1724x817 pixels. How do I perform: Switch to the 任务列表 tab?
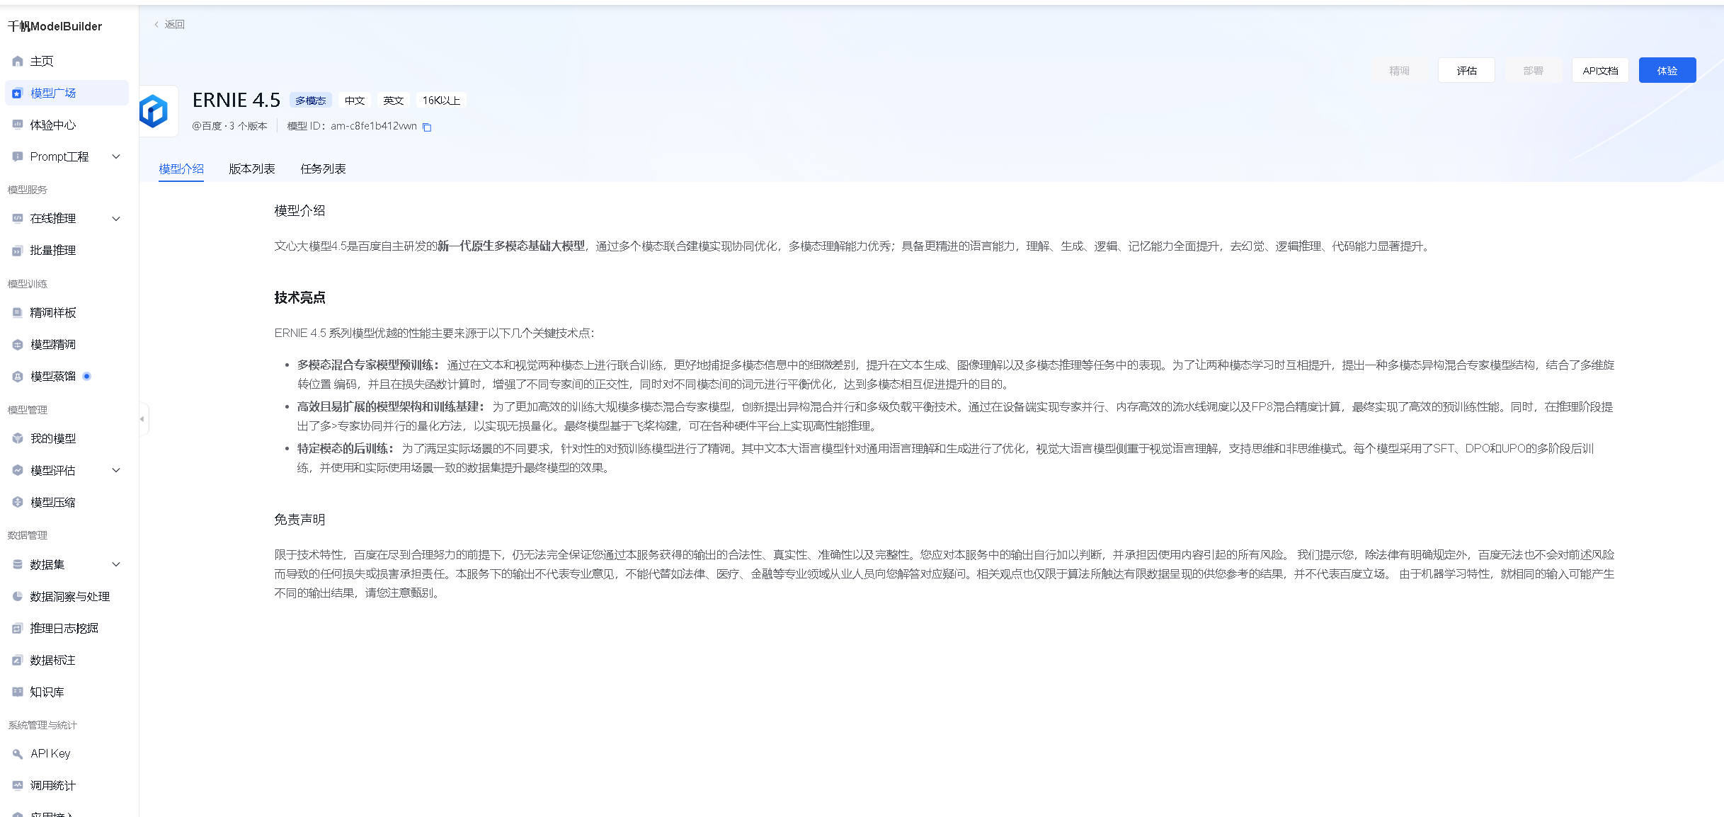point(323,169)
